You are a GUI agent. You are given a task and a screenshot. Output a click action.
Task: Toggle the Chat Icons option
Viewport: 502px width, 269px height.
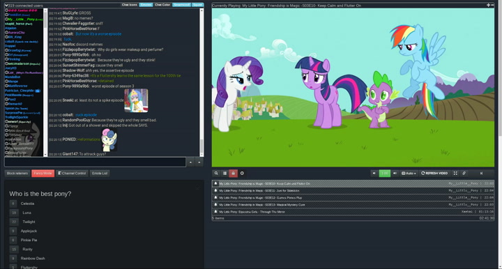coord(130,5)
